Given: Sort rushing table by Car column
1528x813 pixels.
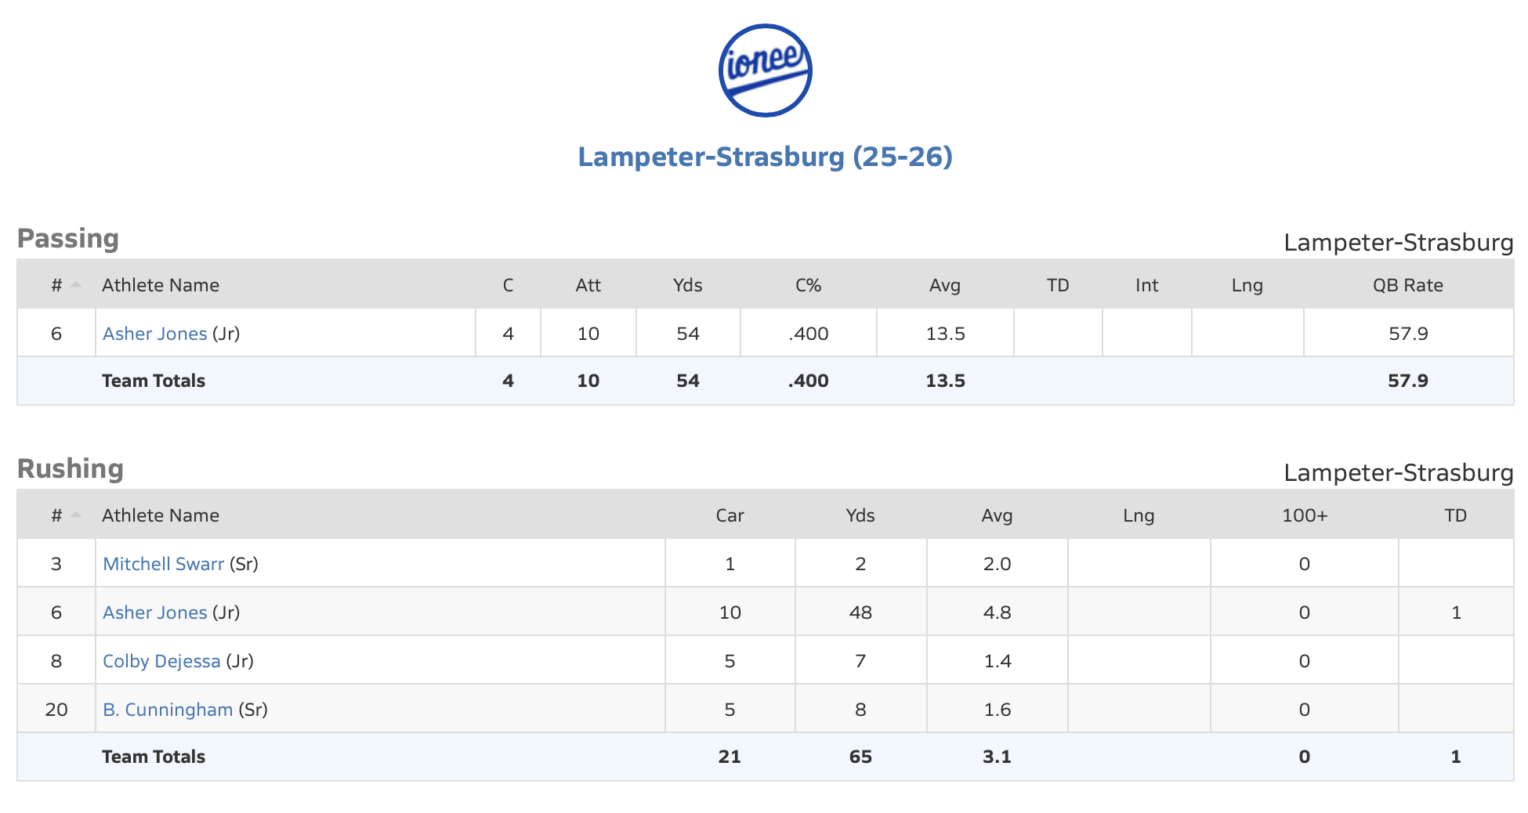Looking at the screenshot, I should (x=730, y=515).
